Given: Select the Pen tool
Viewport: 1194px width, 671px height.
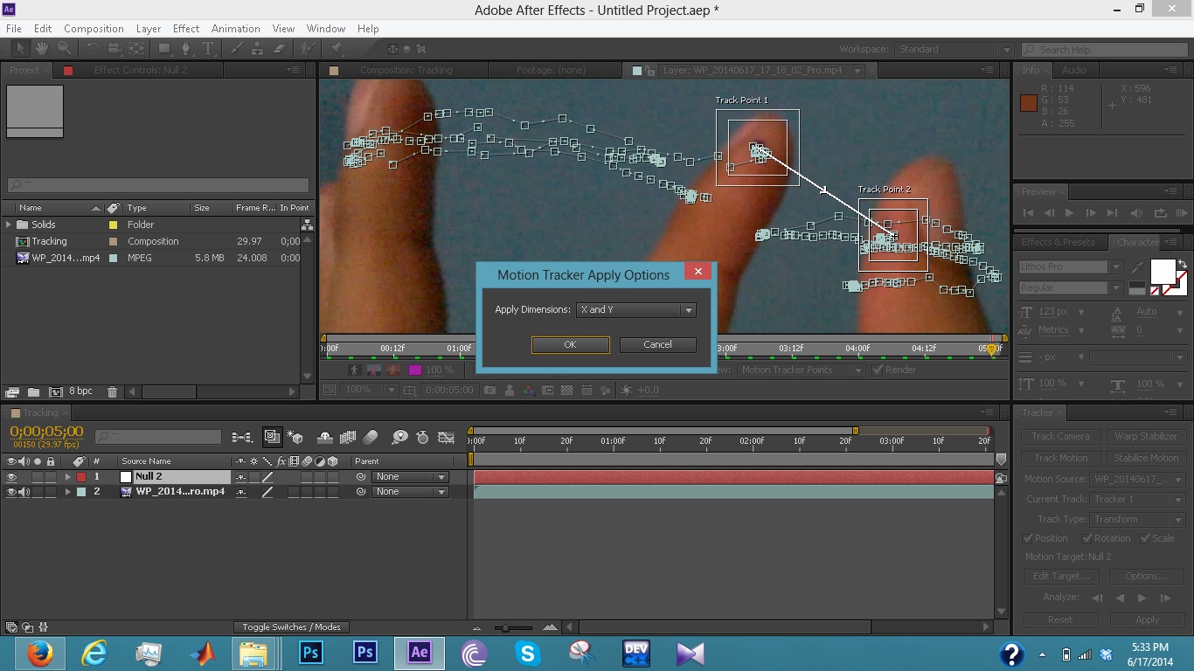Looking at the screenshot, I should 186,49.
